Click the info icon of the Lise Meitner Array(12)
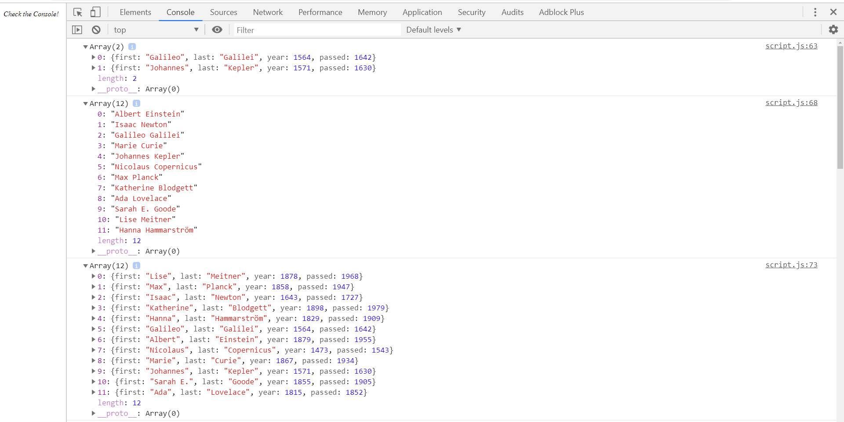 [136, 266]
